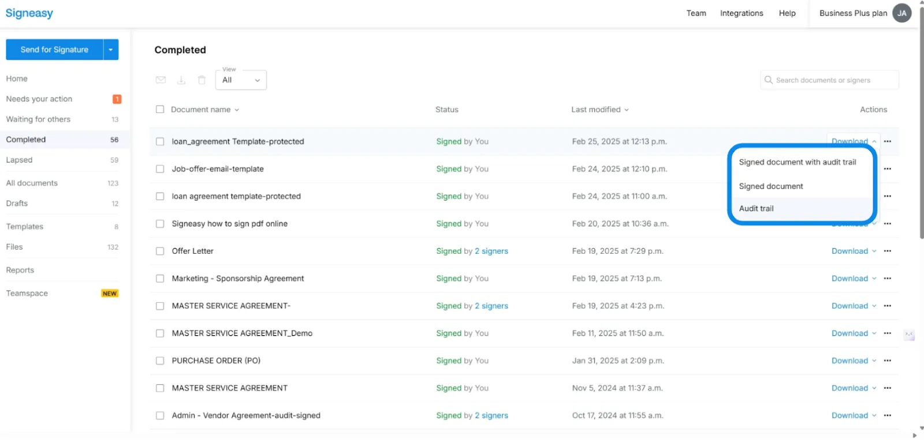The width and height of the screenshot is (924, 443).
Task: Click the Business Plus plan label
Action: pyautogui.click(x=853, y=13)
